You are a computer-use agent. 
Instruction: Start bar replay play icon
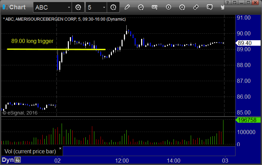(168, 7)
